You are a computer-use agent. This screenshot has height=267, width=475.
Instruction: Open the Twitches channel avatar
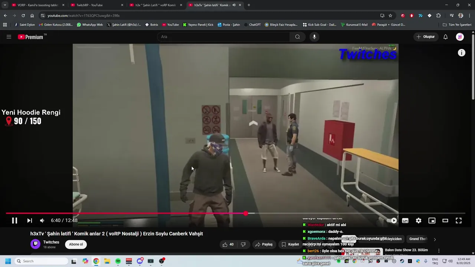(x=36, y=244)
